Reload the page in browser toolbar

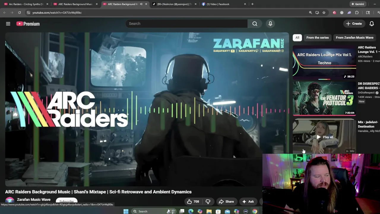[19, 12]
